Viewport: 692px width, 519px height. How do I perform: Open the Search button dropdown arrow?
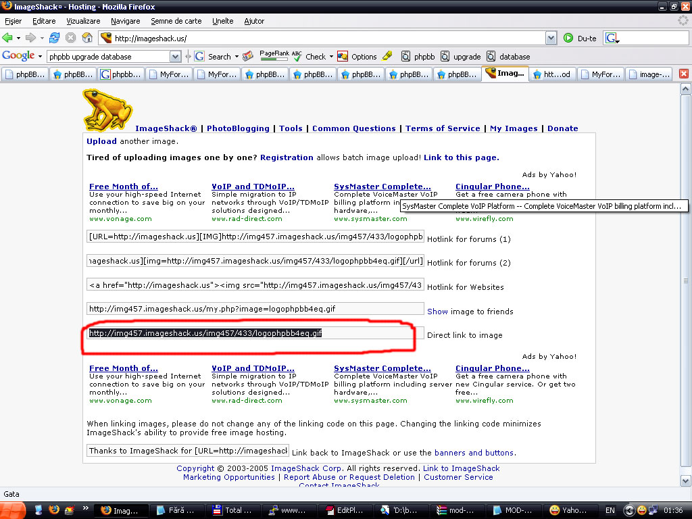[237, 57]
